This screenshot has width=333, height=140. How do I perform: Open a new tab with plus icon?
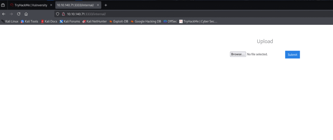coord(106,5)
